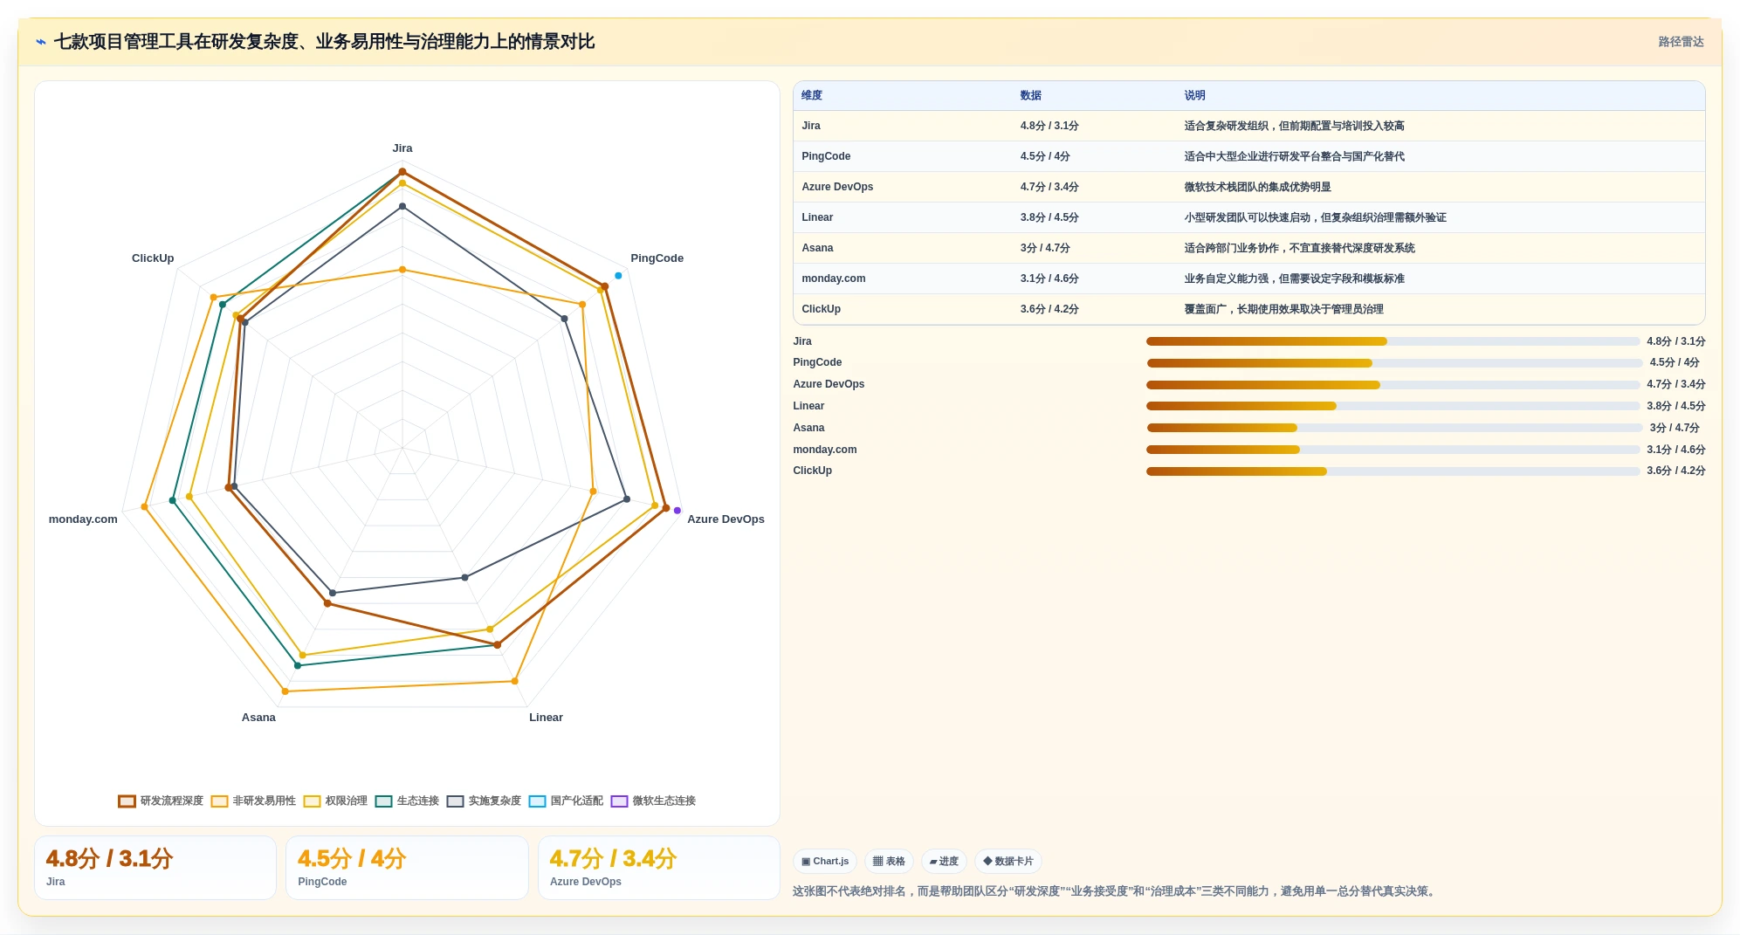Click the description 小型研发团队可以快速启动，但复杂组织治理需额外验证

coord(1315,217)
